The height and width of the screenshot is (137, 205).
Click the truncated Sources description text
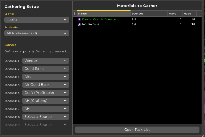37,51
